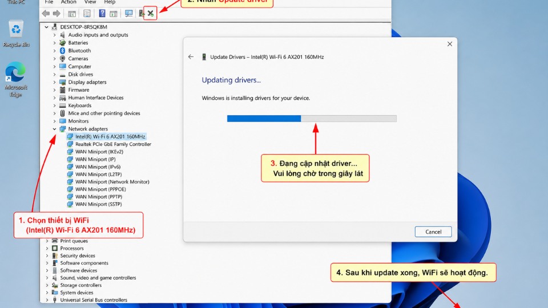Screen dimensions: 548x308
Task: Launch the Microsoft Edge desktop shortcut
Action: click(16, 80)
